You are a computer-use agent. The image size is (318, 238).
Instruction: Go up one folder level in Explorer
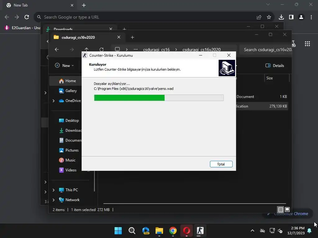(87, 50)
